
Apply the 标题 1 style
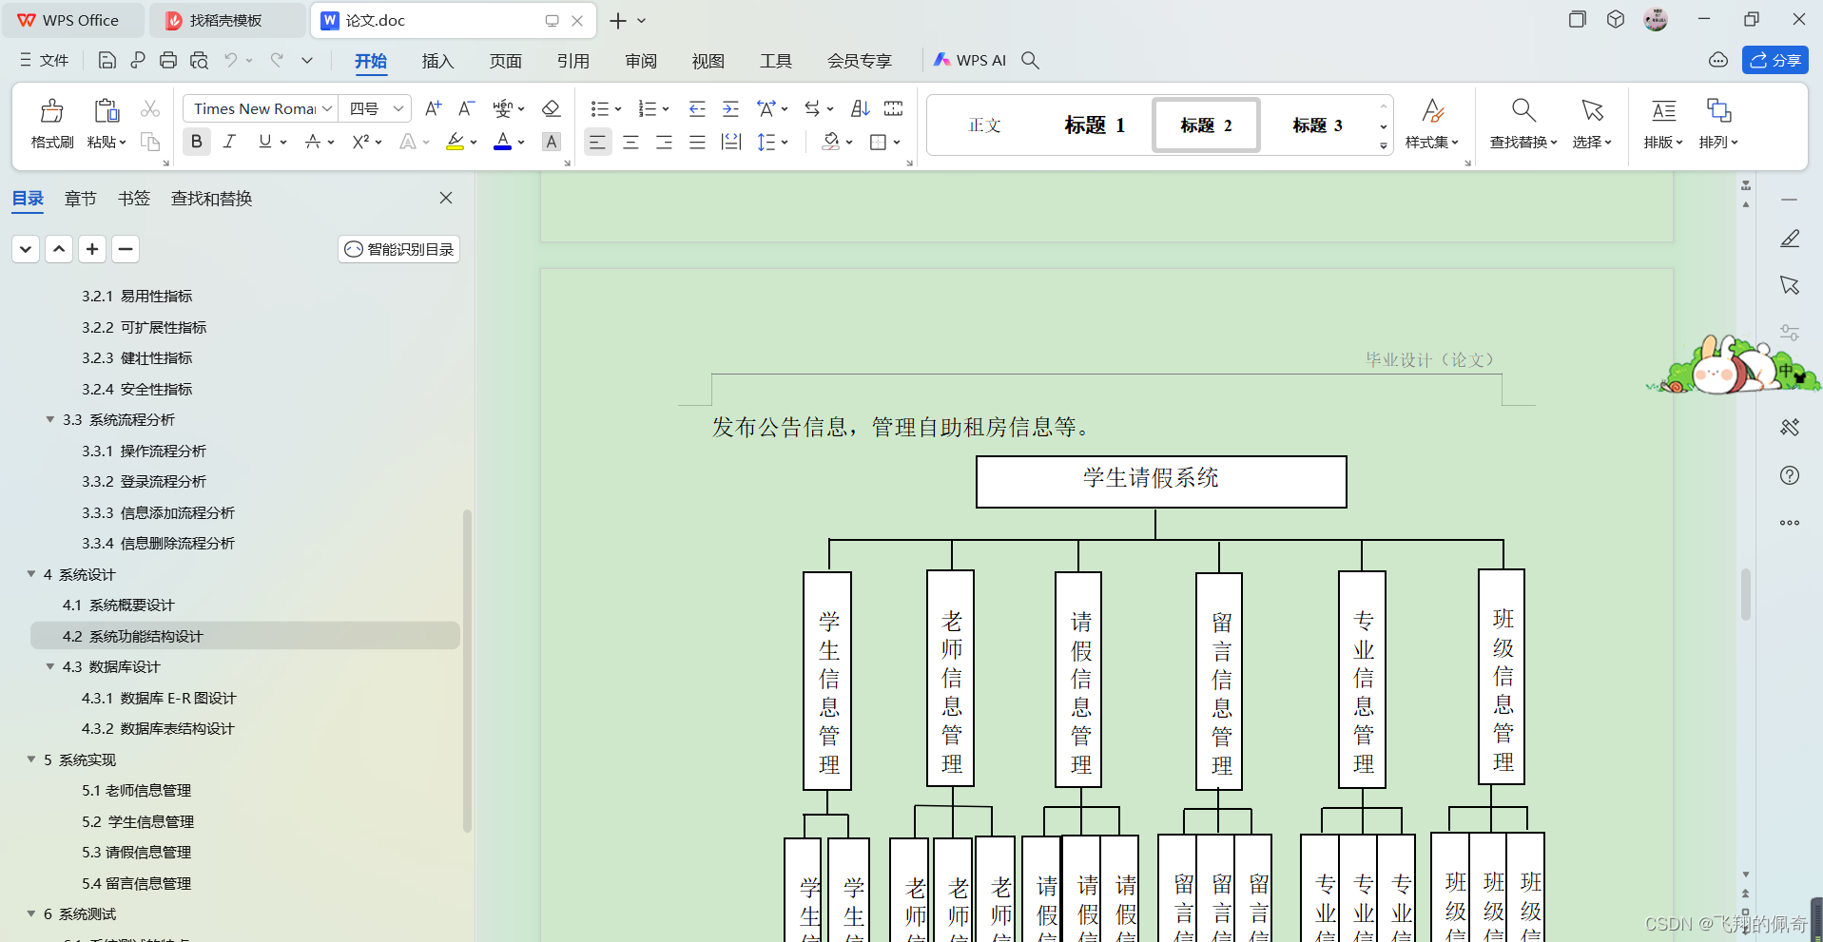pyautogui.click(x=1095, y=125)
